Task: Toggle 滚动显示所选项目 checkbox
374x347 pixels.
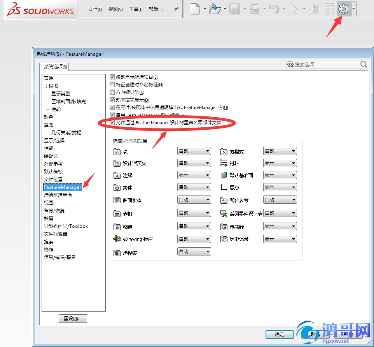Action: 112,77
